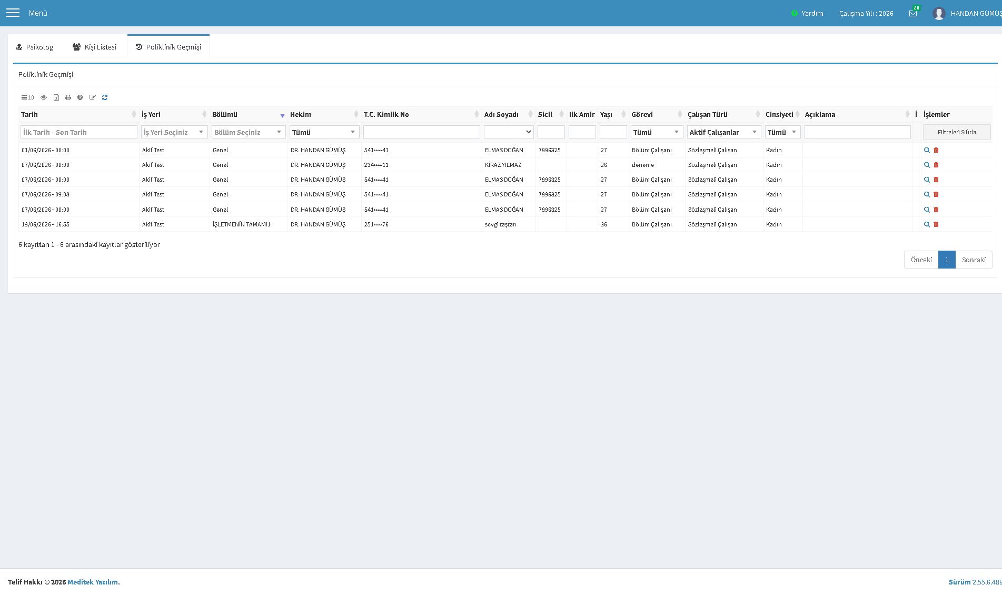
Task: Focus Yaşı filter input
Action: 613,132
